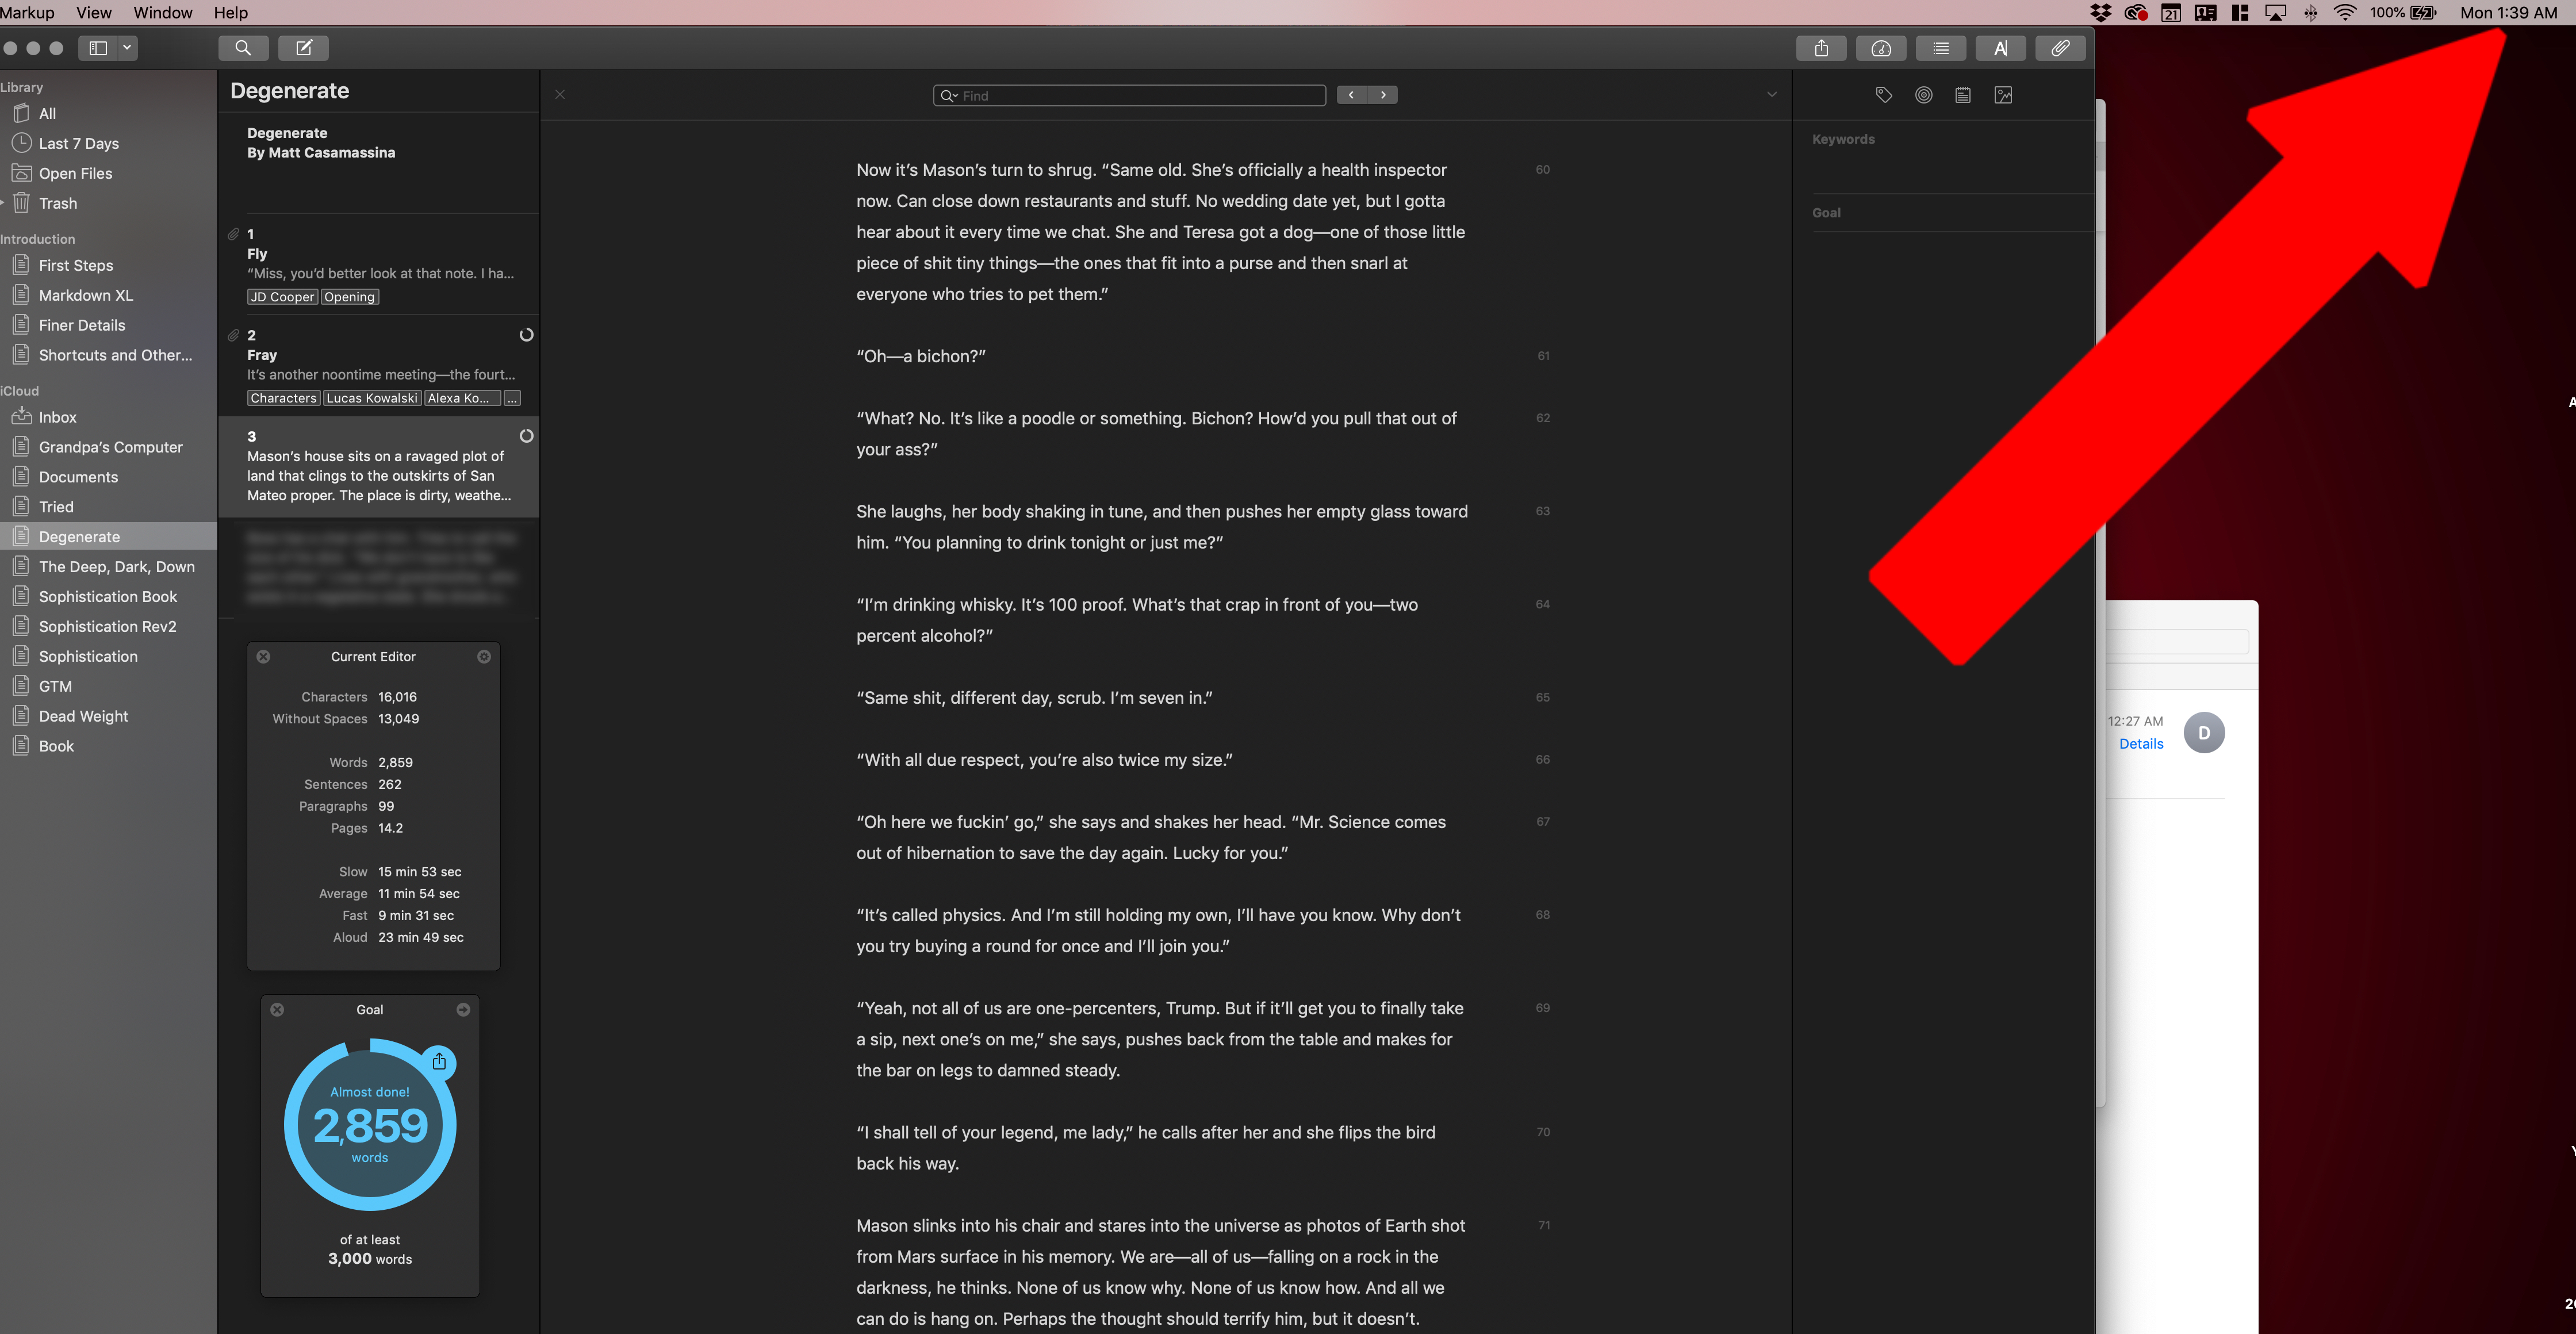Show the Keywords tag pane
2576x1334 pixels.
point(1884,95)
